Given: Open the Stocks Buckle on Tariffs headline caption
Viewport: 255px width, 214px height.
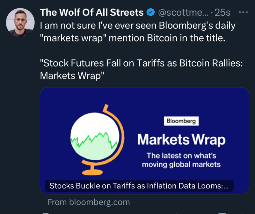Looking at the screenshot, I should [x=139, y=186].
